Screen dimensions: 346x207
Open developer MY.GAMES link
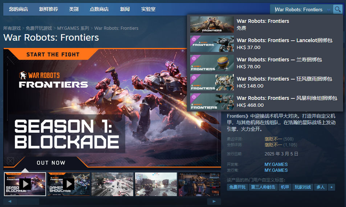[276, 165]
